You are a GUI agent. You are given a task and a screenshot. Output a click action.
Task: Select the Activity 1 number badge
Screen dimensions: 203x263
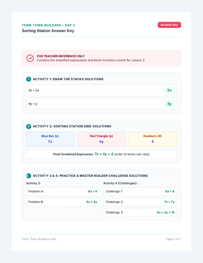coord(28,79)
